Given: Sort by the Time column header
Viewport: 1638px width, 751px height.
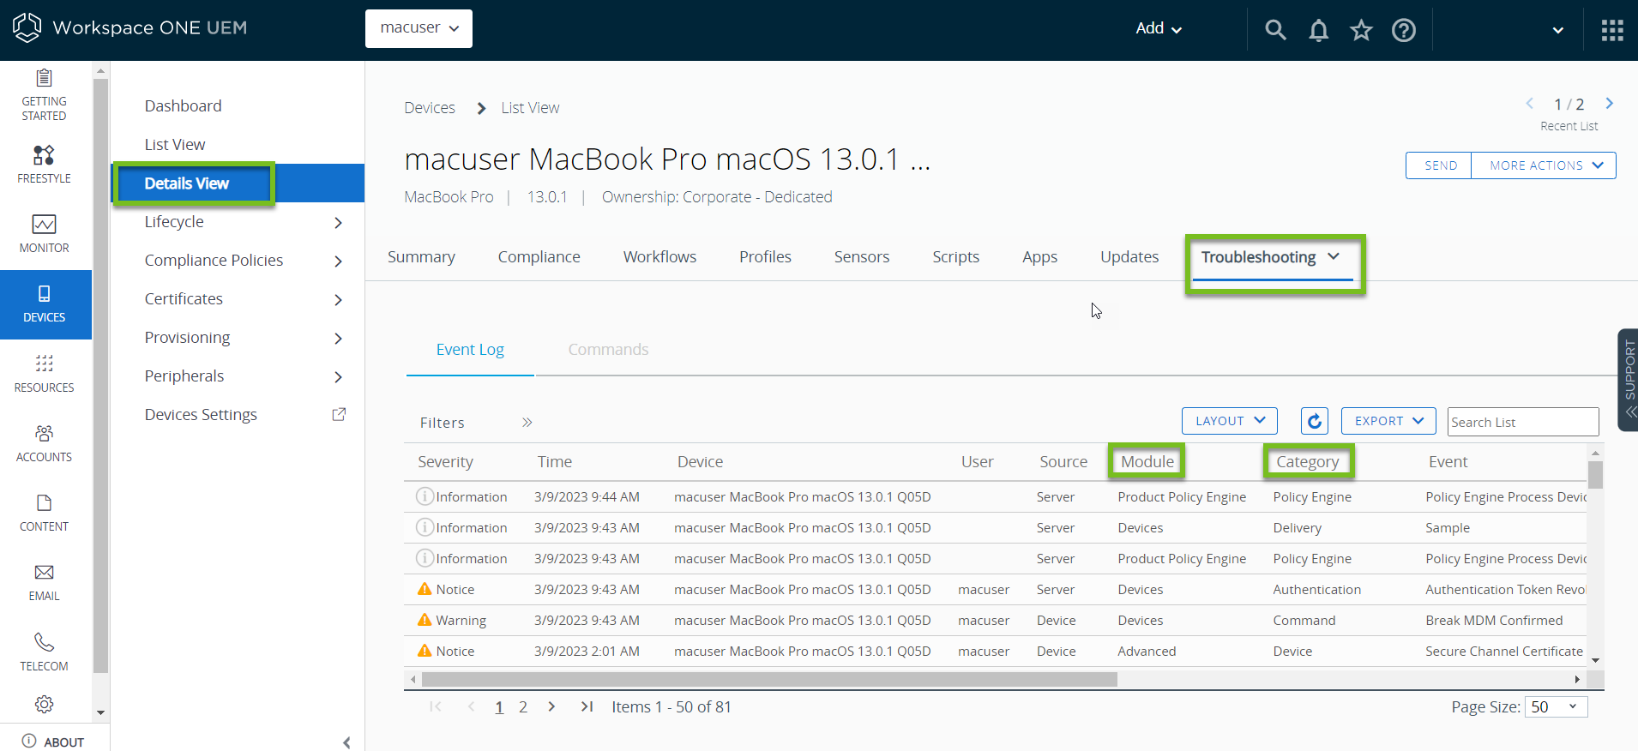Looking at the screenshot, I should point(554,462).
